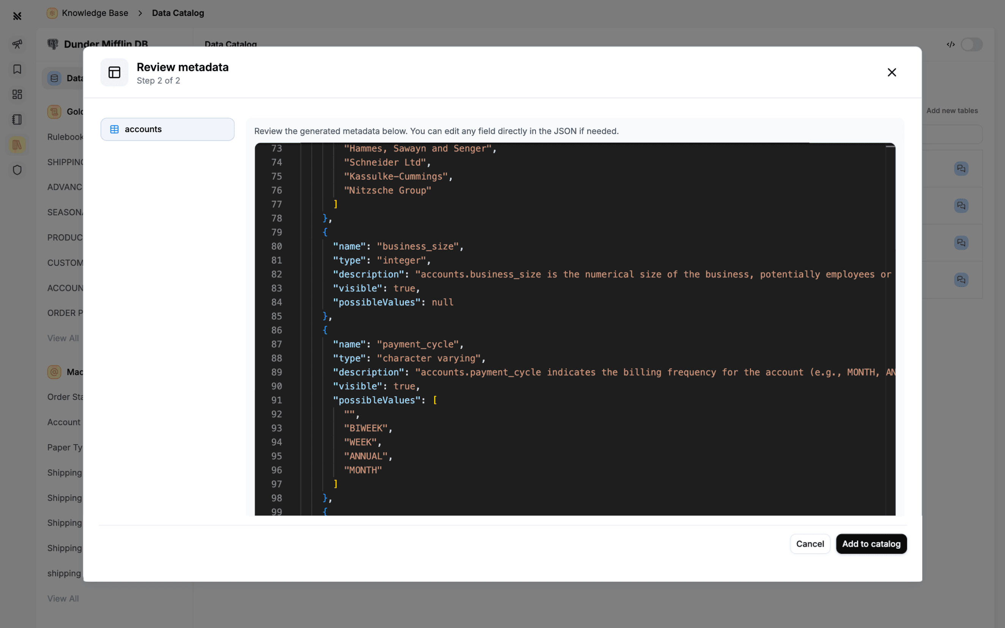The image size is (1005, 628).
Task: Click the dashboard grid sidebar icon
Action: click(17, 94)
